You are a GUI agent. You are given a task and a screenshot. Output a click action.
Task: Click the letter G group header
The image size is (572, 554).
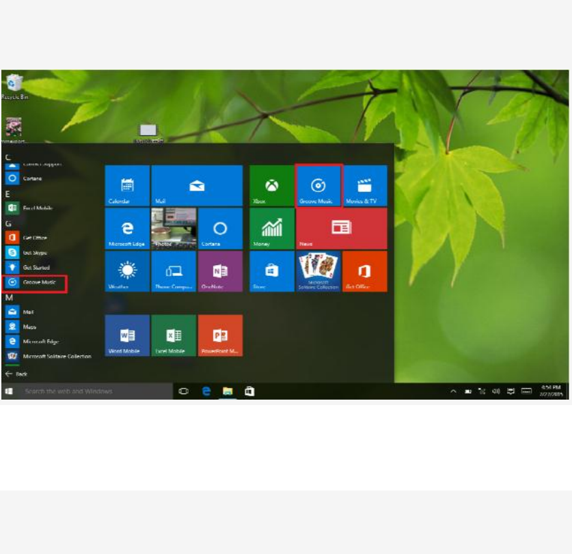point(8,223)
